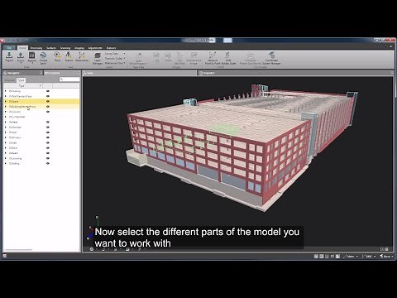Toggle visibility of IfcWallStandardCase

point(48,96)
